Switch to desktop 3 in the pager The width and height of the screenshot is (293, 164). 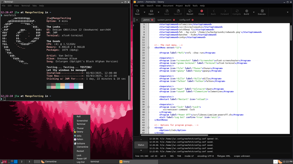tap(29, 162)
